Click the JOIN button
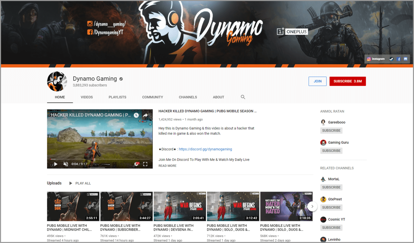 tap(318, 81)
